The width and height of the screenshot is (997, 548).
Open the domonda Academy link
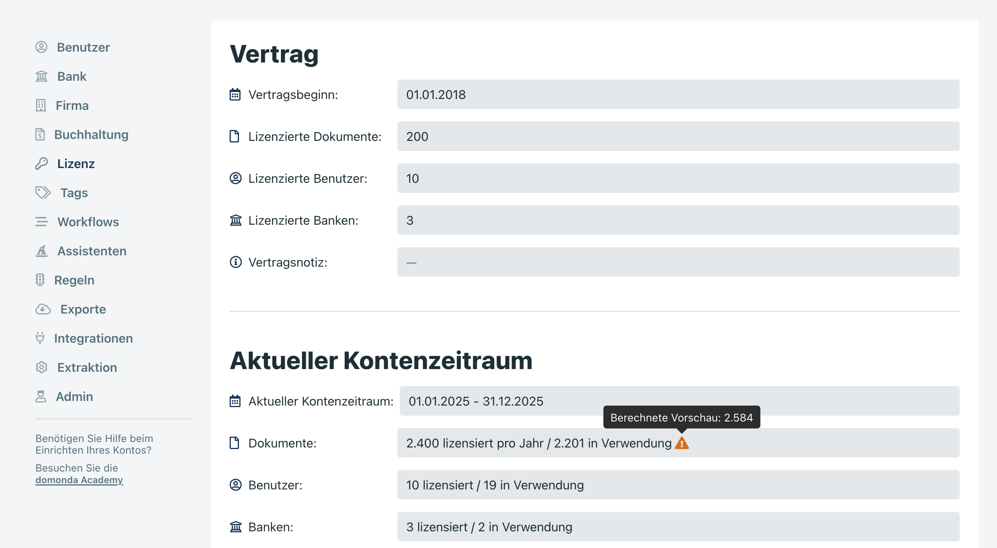pos(79,480)
